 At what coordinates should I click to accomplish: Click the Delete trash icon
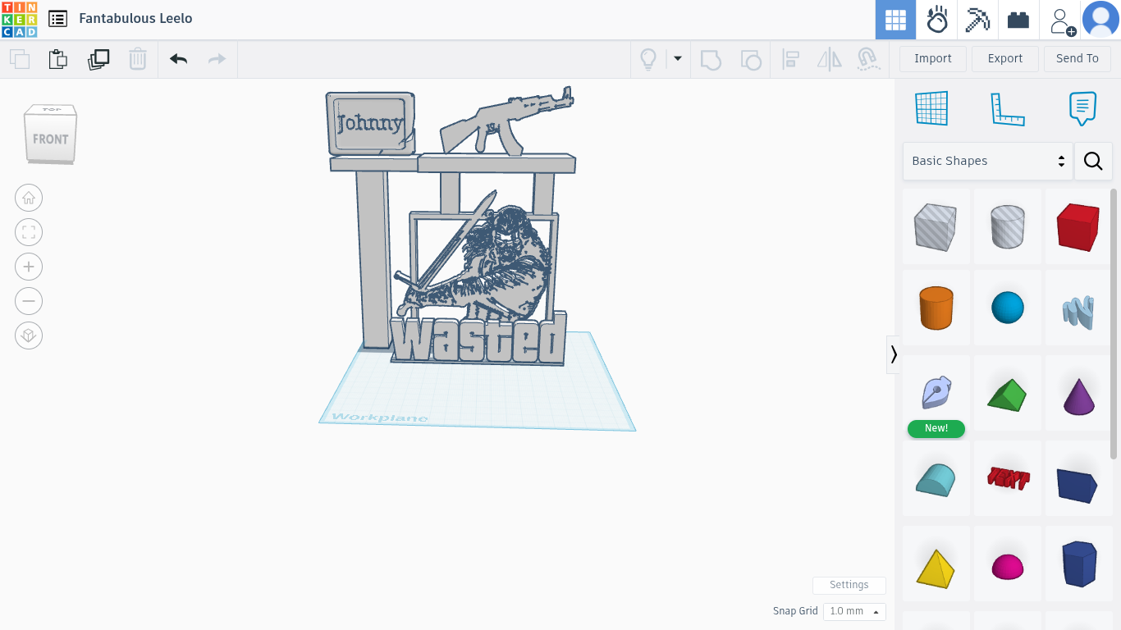[137, 59]
